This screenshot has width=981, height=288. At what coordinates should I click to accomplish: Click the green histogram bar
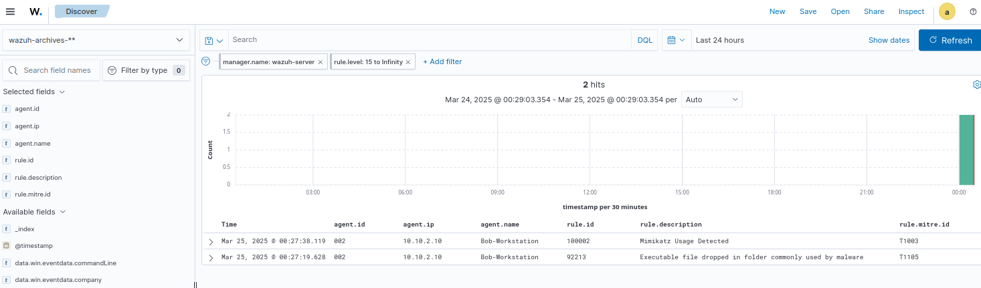[966, 150]
